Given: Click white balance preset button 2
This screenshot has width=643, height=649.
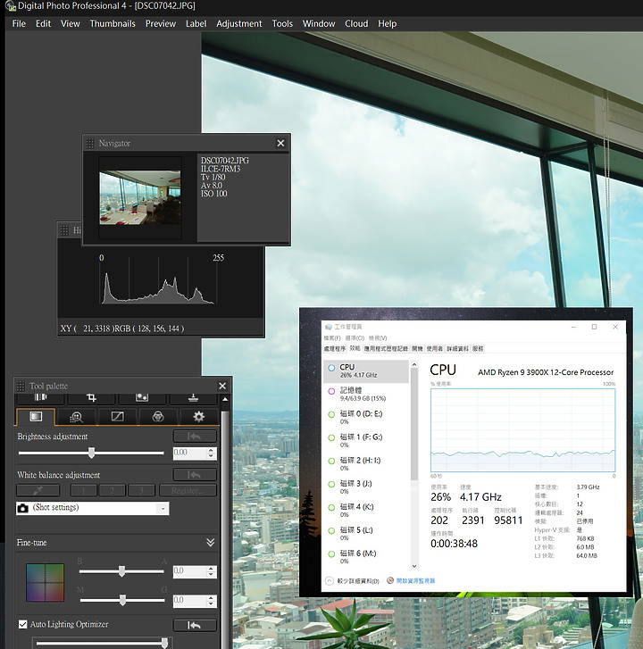Looking at the screenshot, I should point(113,490).
